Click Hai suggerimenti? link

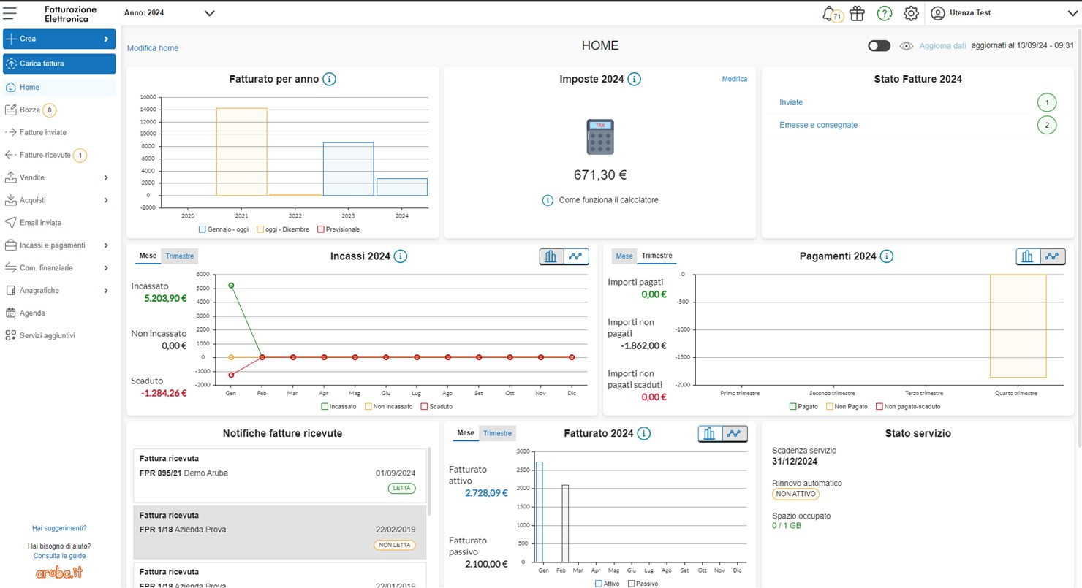click(59, 528)
